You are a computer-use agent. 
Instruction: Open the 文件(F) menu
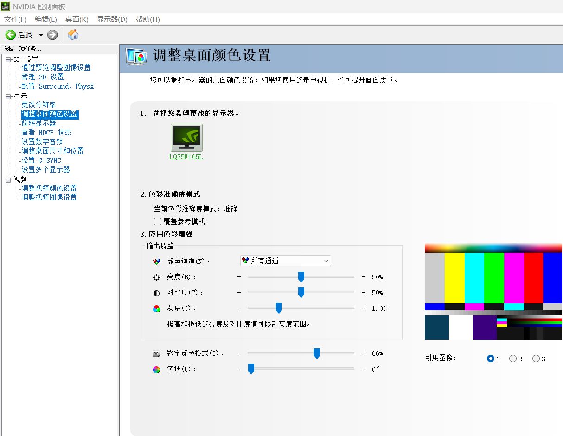[x=15, y=19]
